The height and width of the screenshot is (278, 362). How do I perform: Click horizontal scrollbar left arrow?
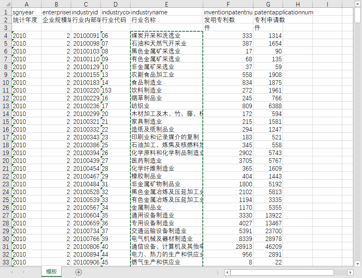[x=227, y=273]
